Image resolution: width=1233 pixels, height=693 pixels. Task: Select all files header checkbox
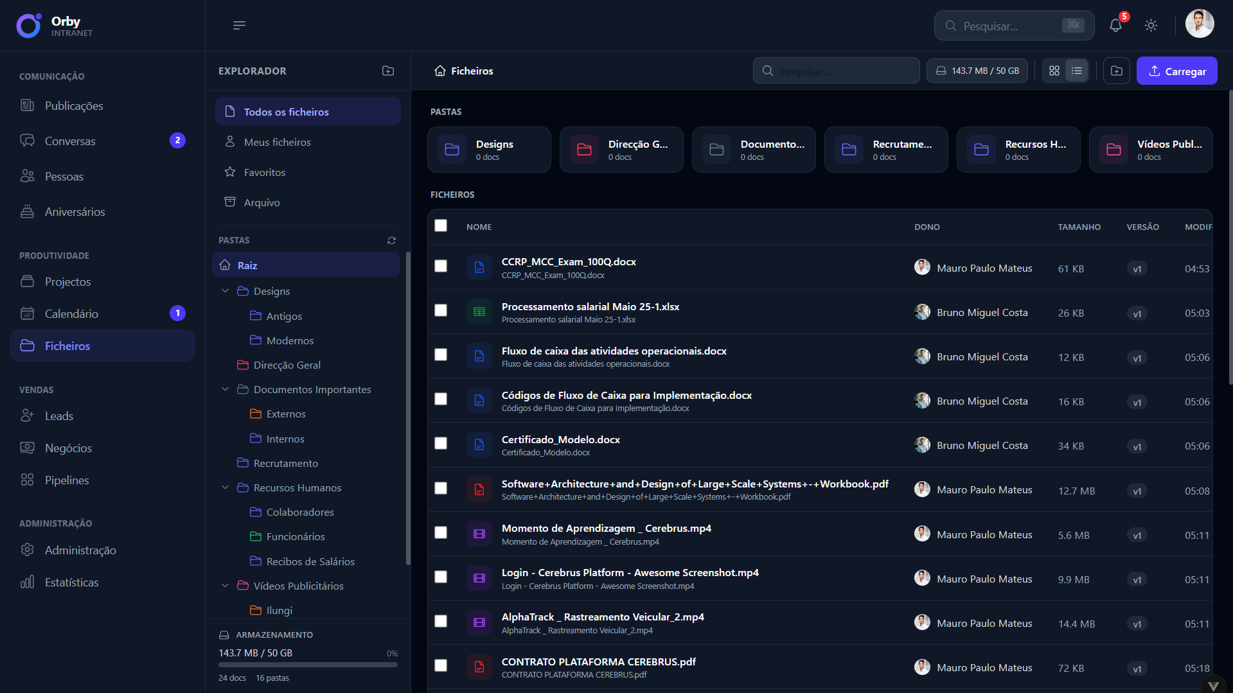point(441,225)
